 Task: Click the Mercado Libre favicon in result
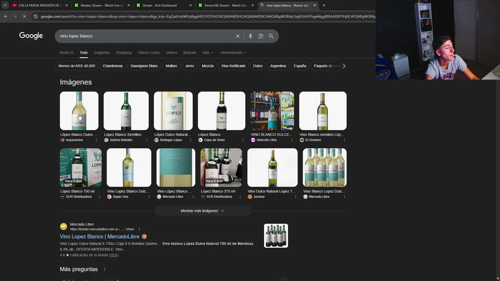click(63, 226)
